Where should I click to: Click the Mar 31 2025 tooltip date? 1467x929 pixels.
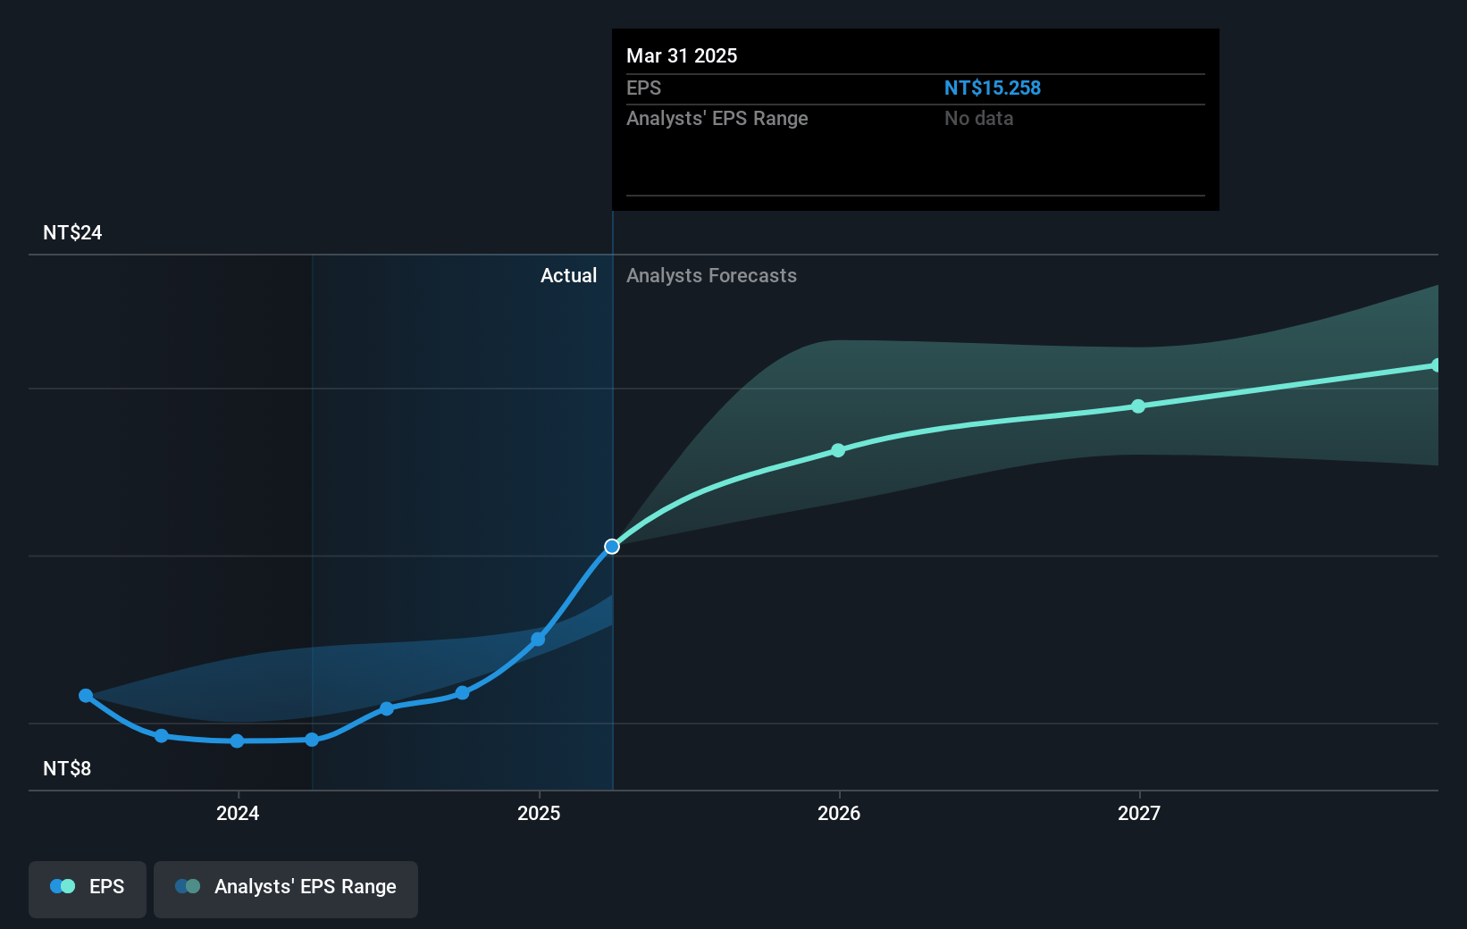coord(682,55)
